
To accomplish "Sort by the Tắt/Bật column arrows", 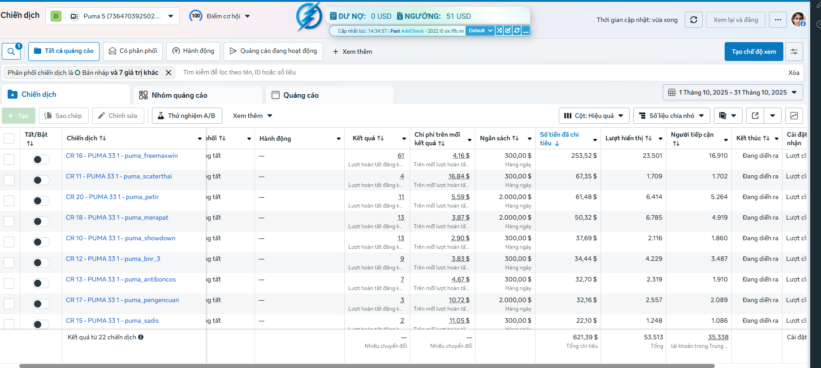I will [30, 143].
